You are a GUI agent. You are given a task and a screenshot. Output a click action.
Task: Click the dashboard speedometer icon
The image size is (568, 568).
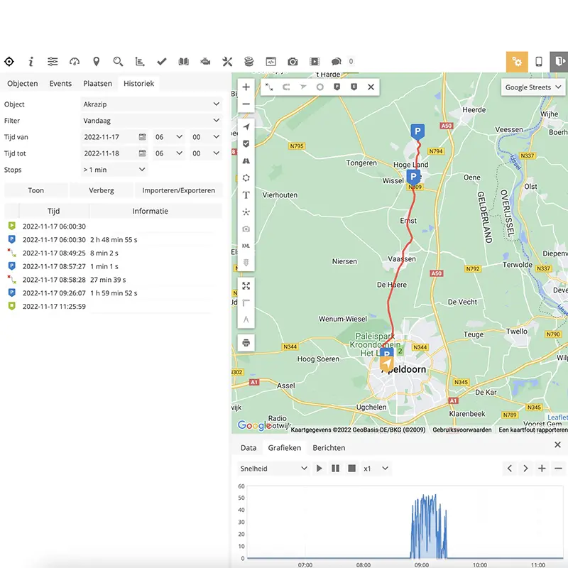click(75, 62)
